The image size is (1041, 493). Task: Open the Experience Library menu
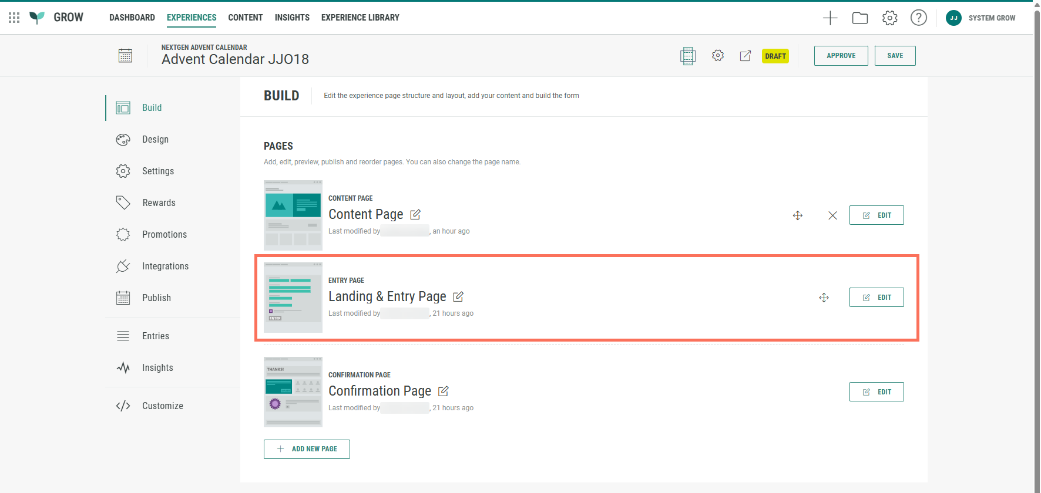(x=360, y=18)
